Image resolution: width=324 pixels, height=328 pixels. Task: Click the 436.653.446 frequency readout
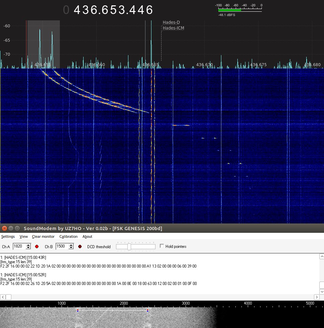113,10
